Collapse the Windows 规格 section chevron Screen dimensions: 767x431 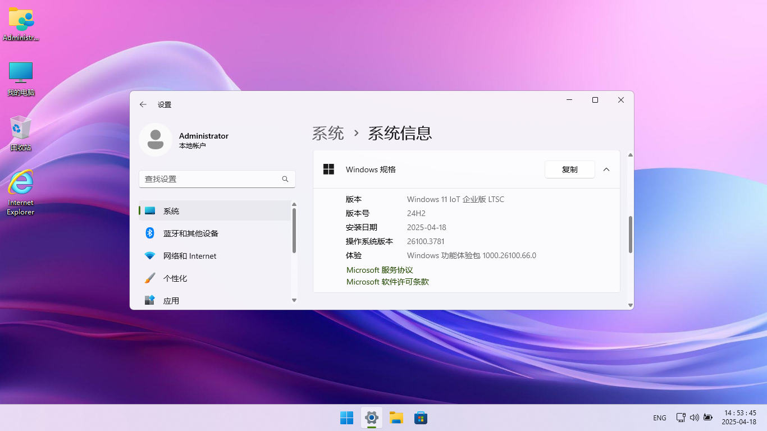pyautogui.click(x=606, y=169)
